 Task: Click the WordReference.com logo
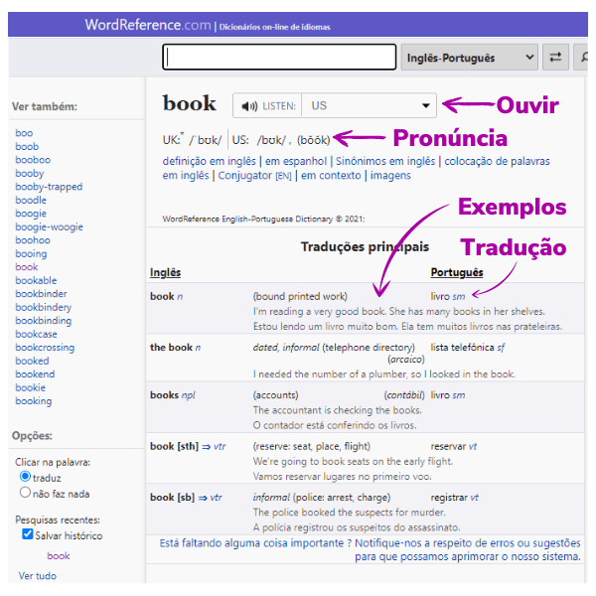[147, 25]
